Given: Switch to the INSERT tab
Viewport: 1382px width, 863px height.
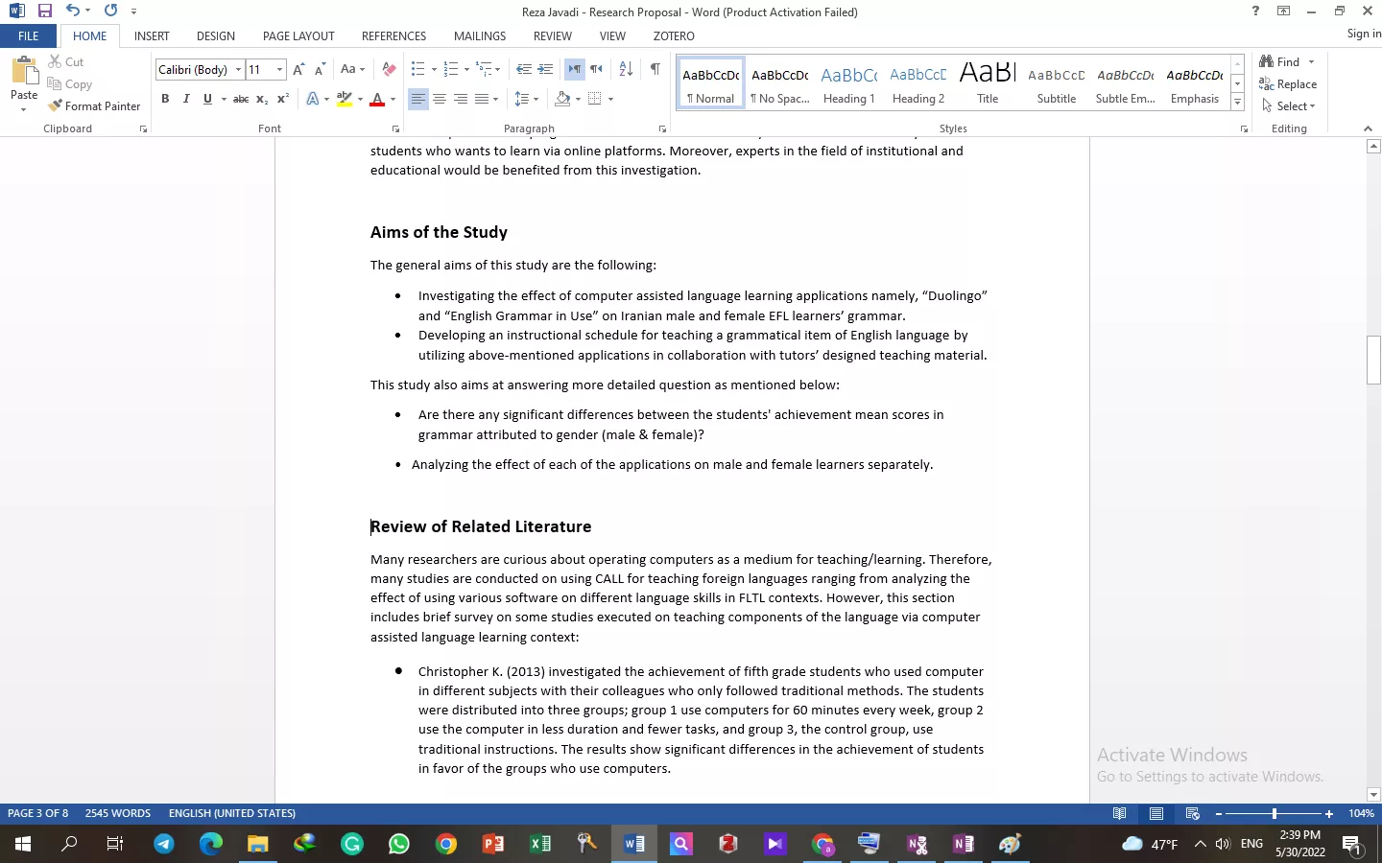Looking at the screenshot, I should [x=152, y=35].
